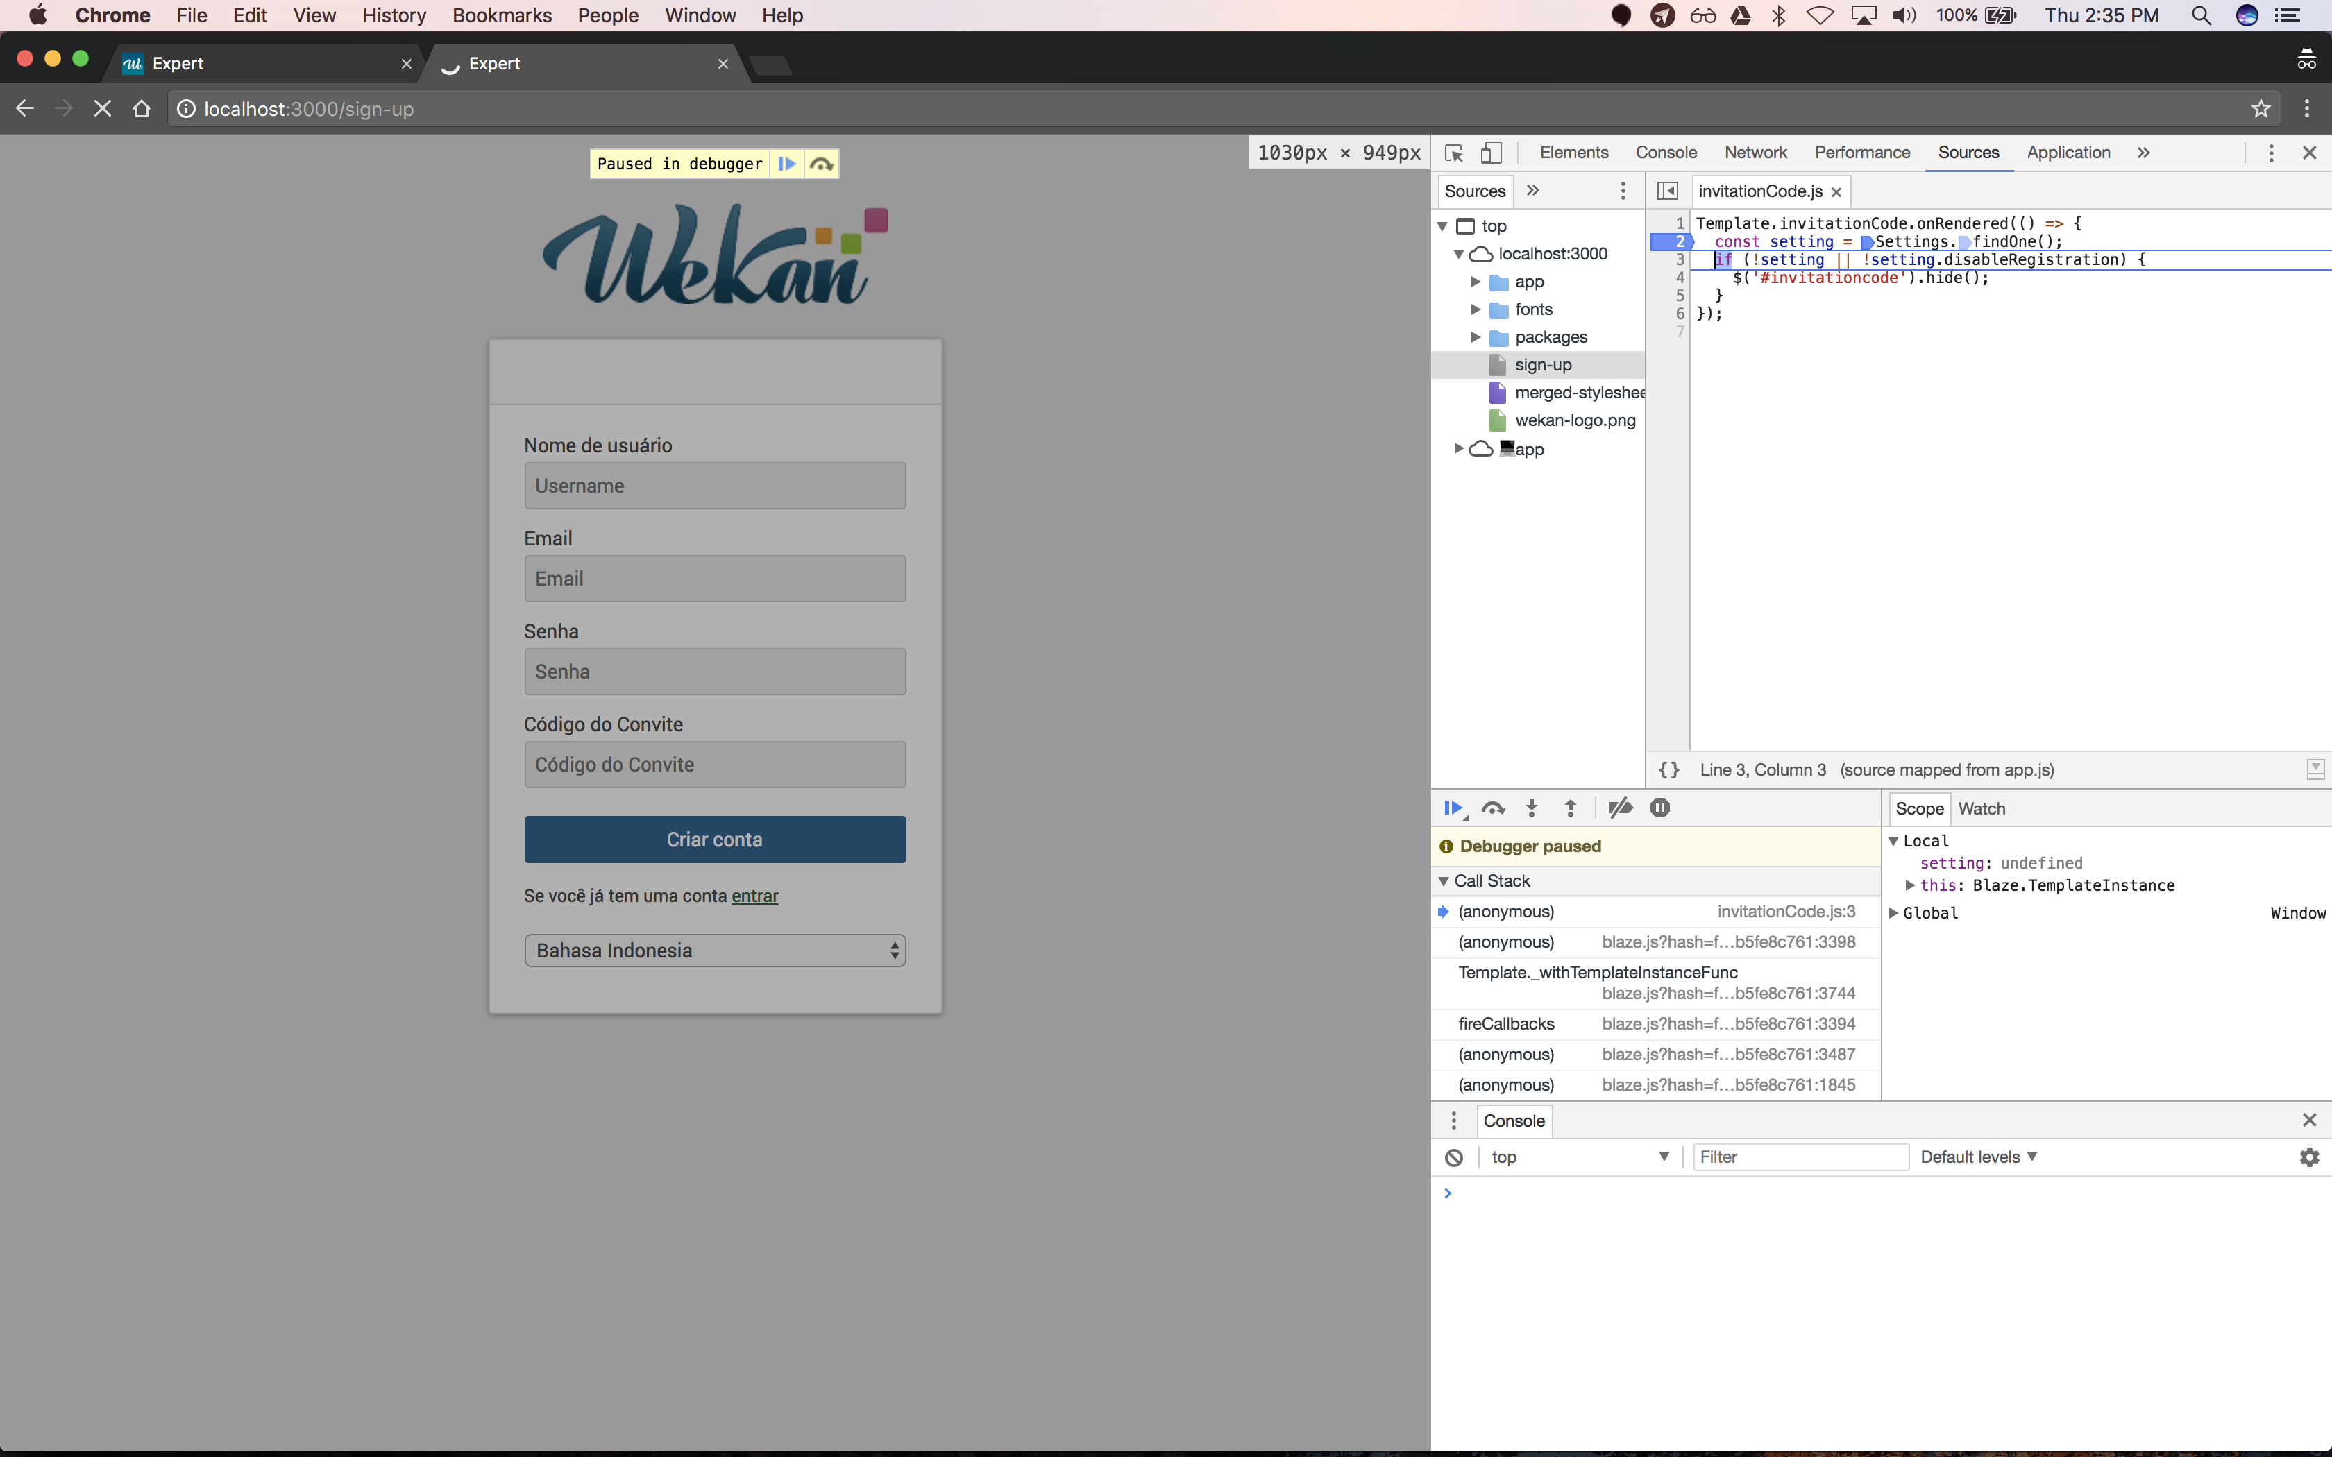Click the entrar link
This screenshot has height=1457, width=2332.
tap(754, 895)
